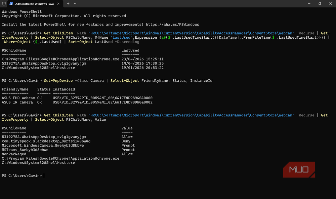Click the NonPackaged entry
The height and width of the screenshot is (199, 336).
(x=14, y=154)
